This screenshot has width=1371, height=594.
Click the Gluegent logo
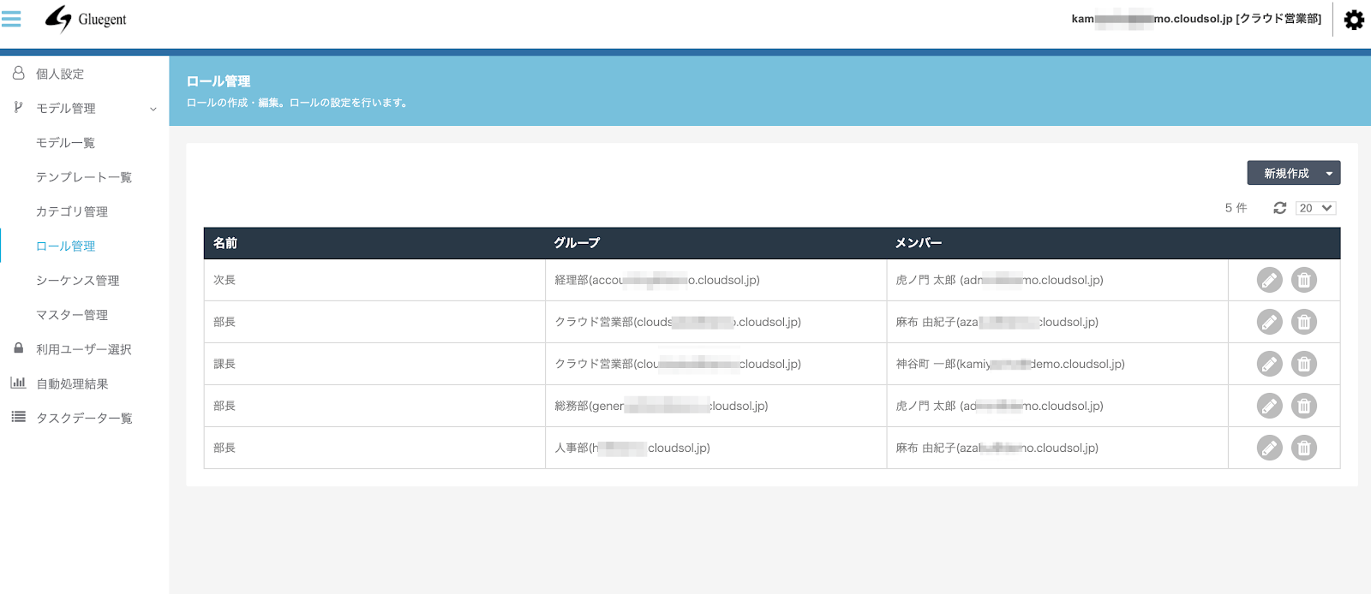click(x=86, y=19)
